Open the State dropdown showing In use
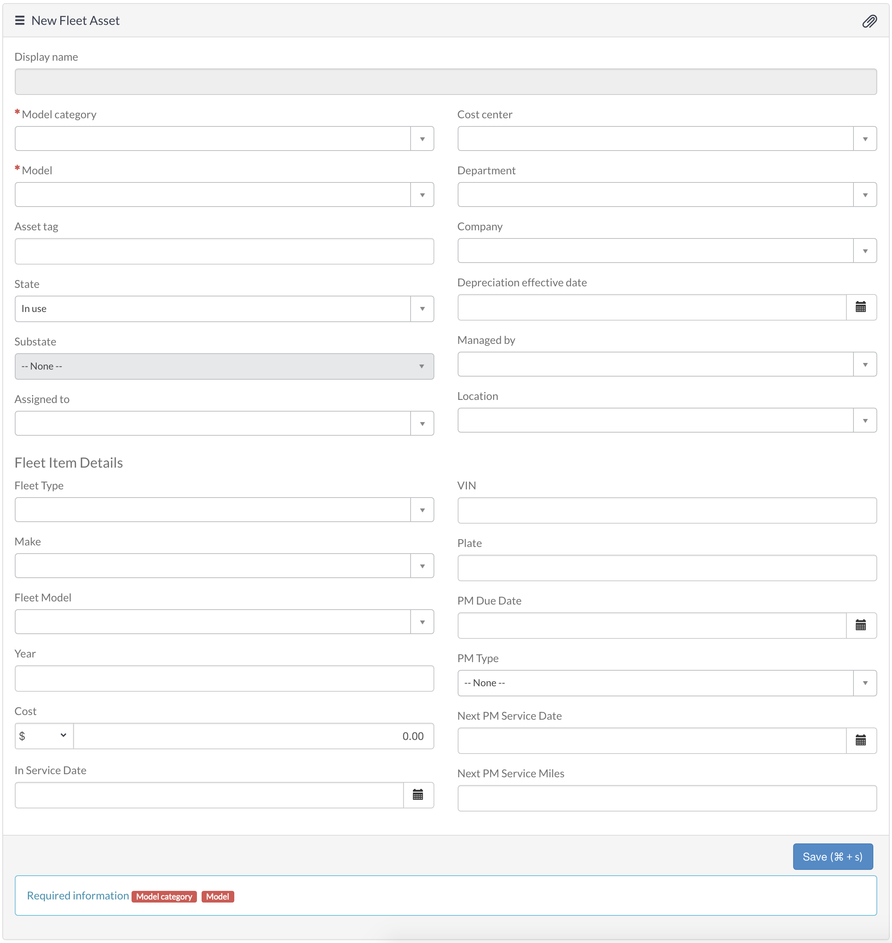This screenshot has height=943, width=892. 224,309
